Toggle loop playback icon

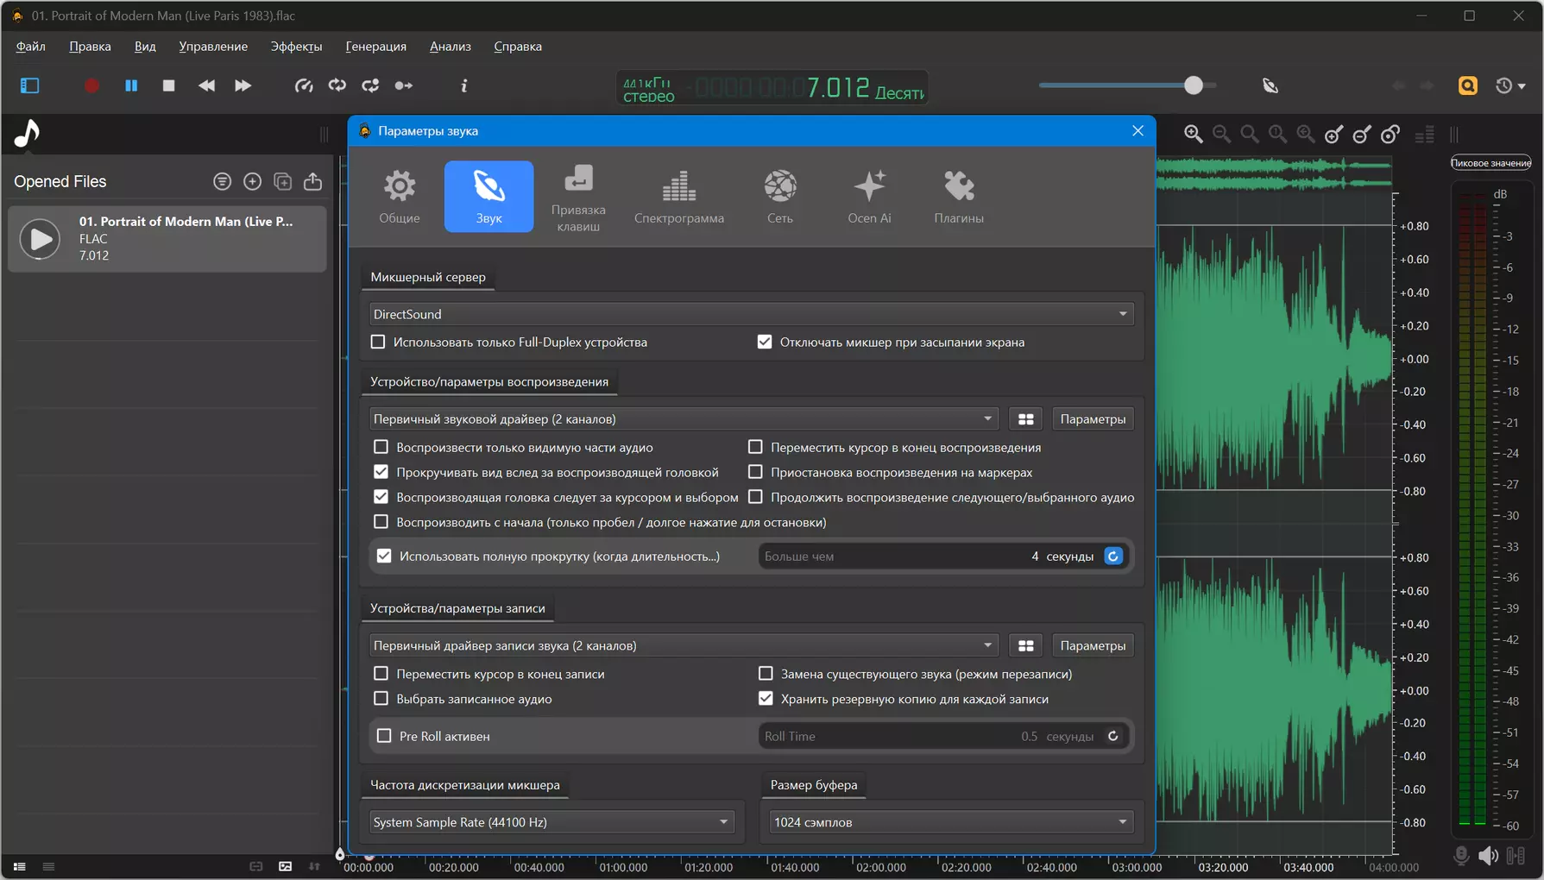[337, 85]
